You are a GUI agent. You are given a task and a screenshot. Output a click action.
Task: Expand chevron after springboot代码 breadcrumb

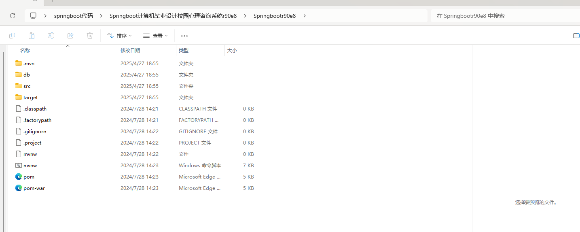point(101,16)
